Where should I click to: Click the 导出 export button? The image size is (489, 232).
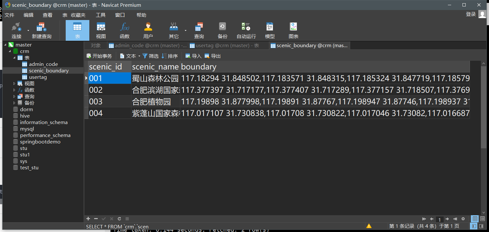[213, 56]
